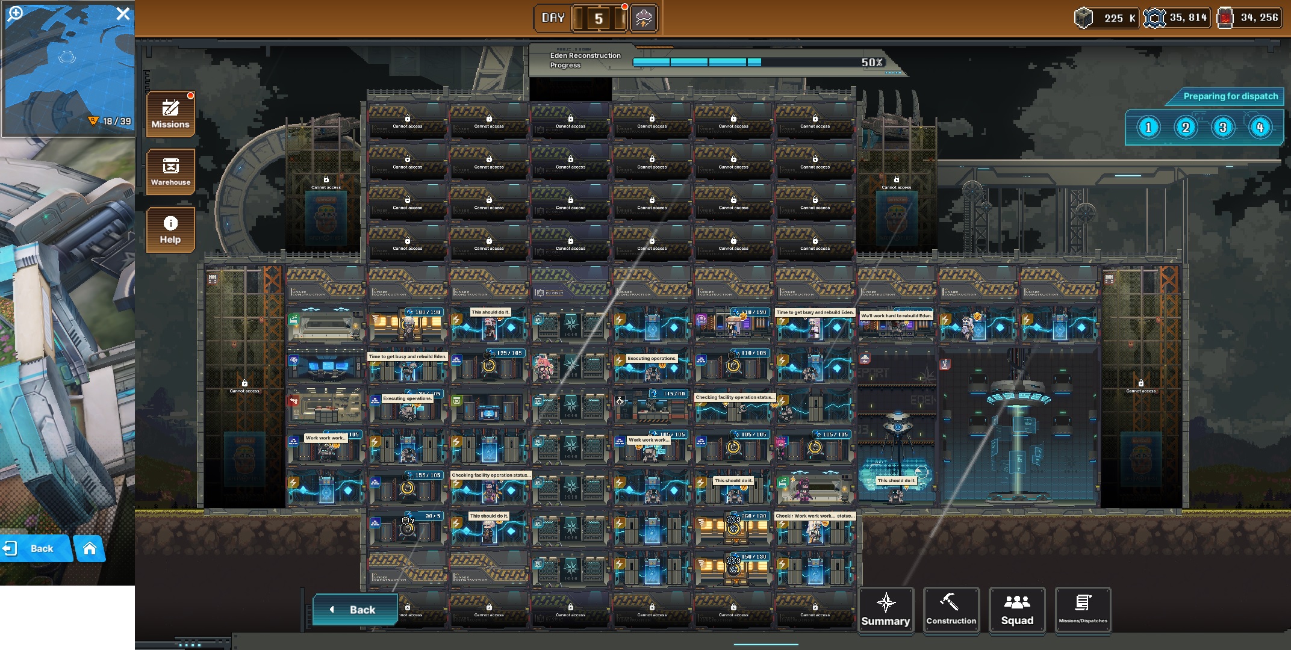The width and height of the screenshot is (1291, 650).
Task: Open the Summary tab
Action: (885, 610)
